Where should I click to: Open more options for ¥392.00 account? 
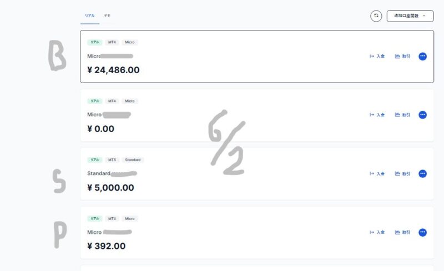422,232
